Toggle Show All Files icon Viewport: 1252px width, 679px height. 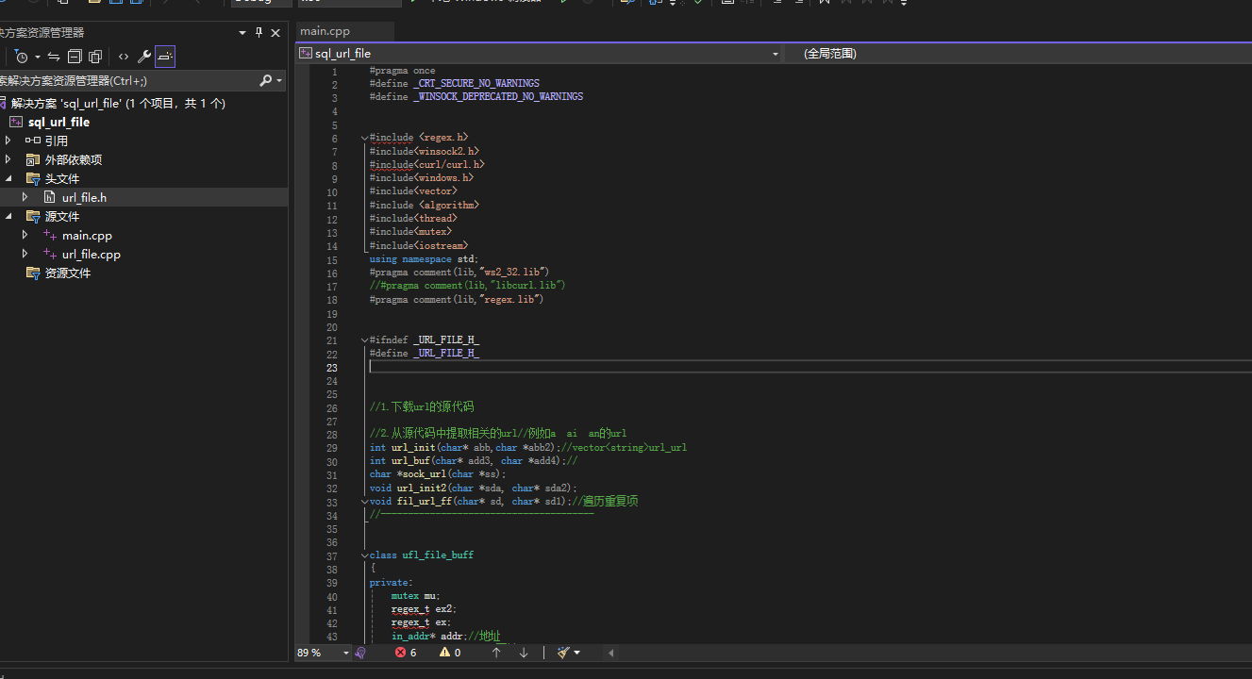click(95, 57)
